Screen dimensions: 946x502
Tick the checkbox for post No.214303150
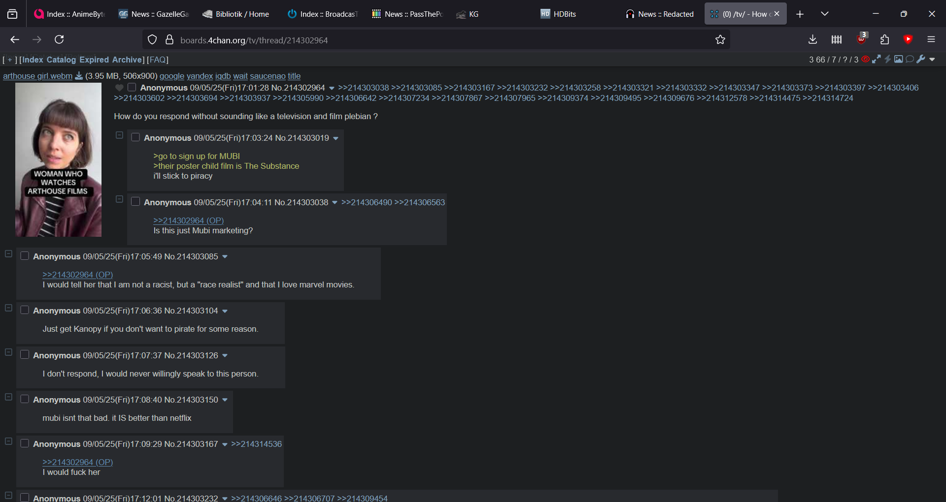click(x=25, y=399)
